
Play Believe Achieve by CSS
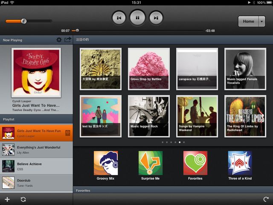point(36,166)
